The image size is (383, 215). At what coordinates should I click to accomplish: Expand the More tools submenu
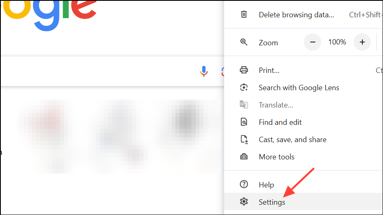[x=303, y=157]
